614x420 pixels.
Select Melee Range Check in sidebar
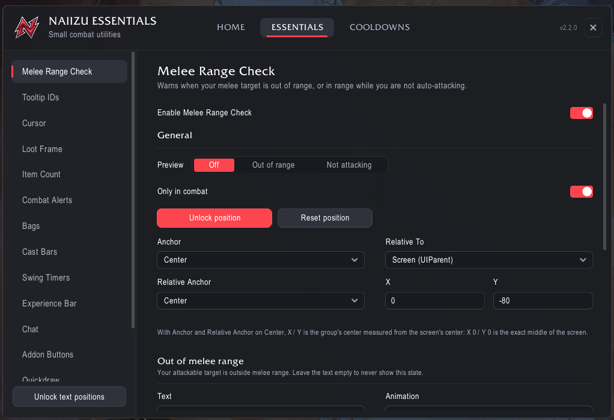coord(69,72)
